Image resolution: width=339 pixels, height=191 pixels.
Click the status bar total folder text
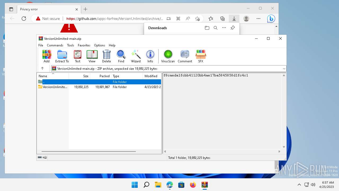tap(189, 158)
